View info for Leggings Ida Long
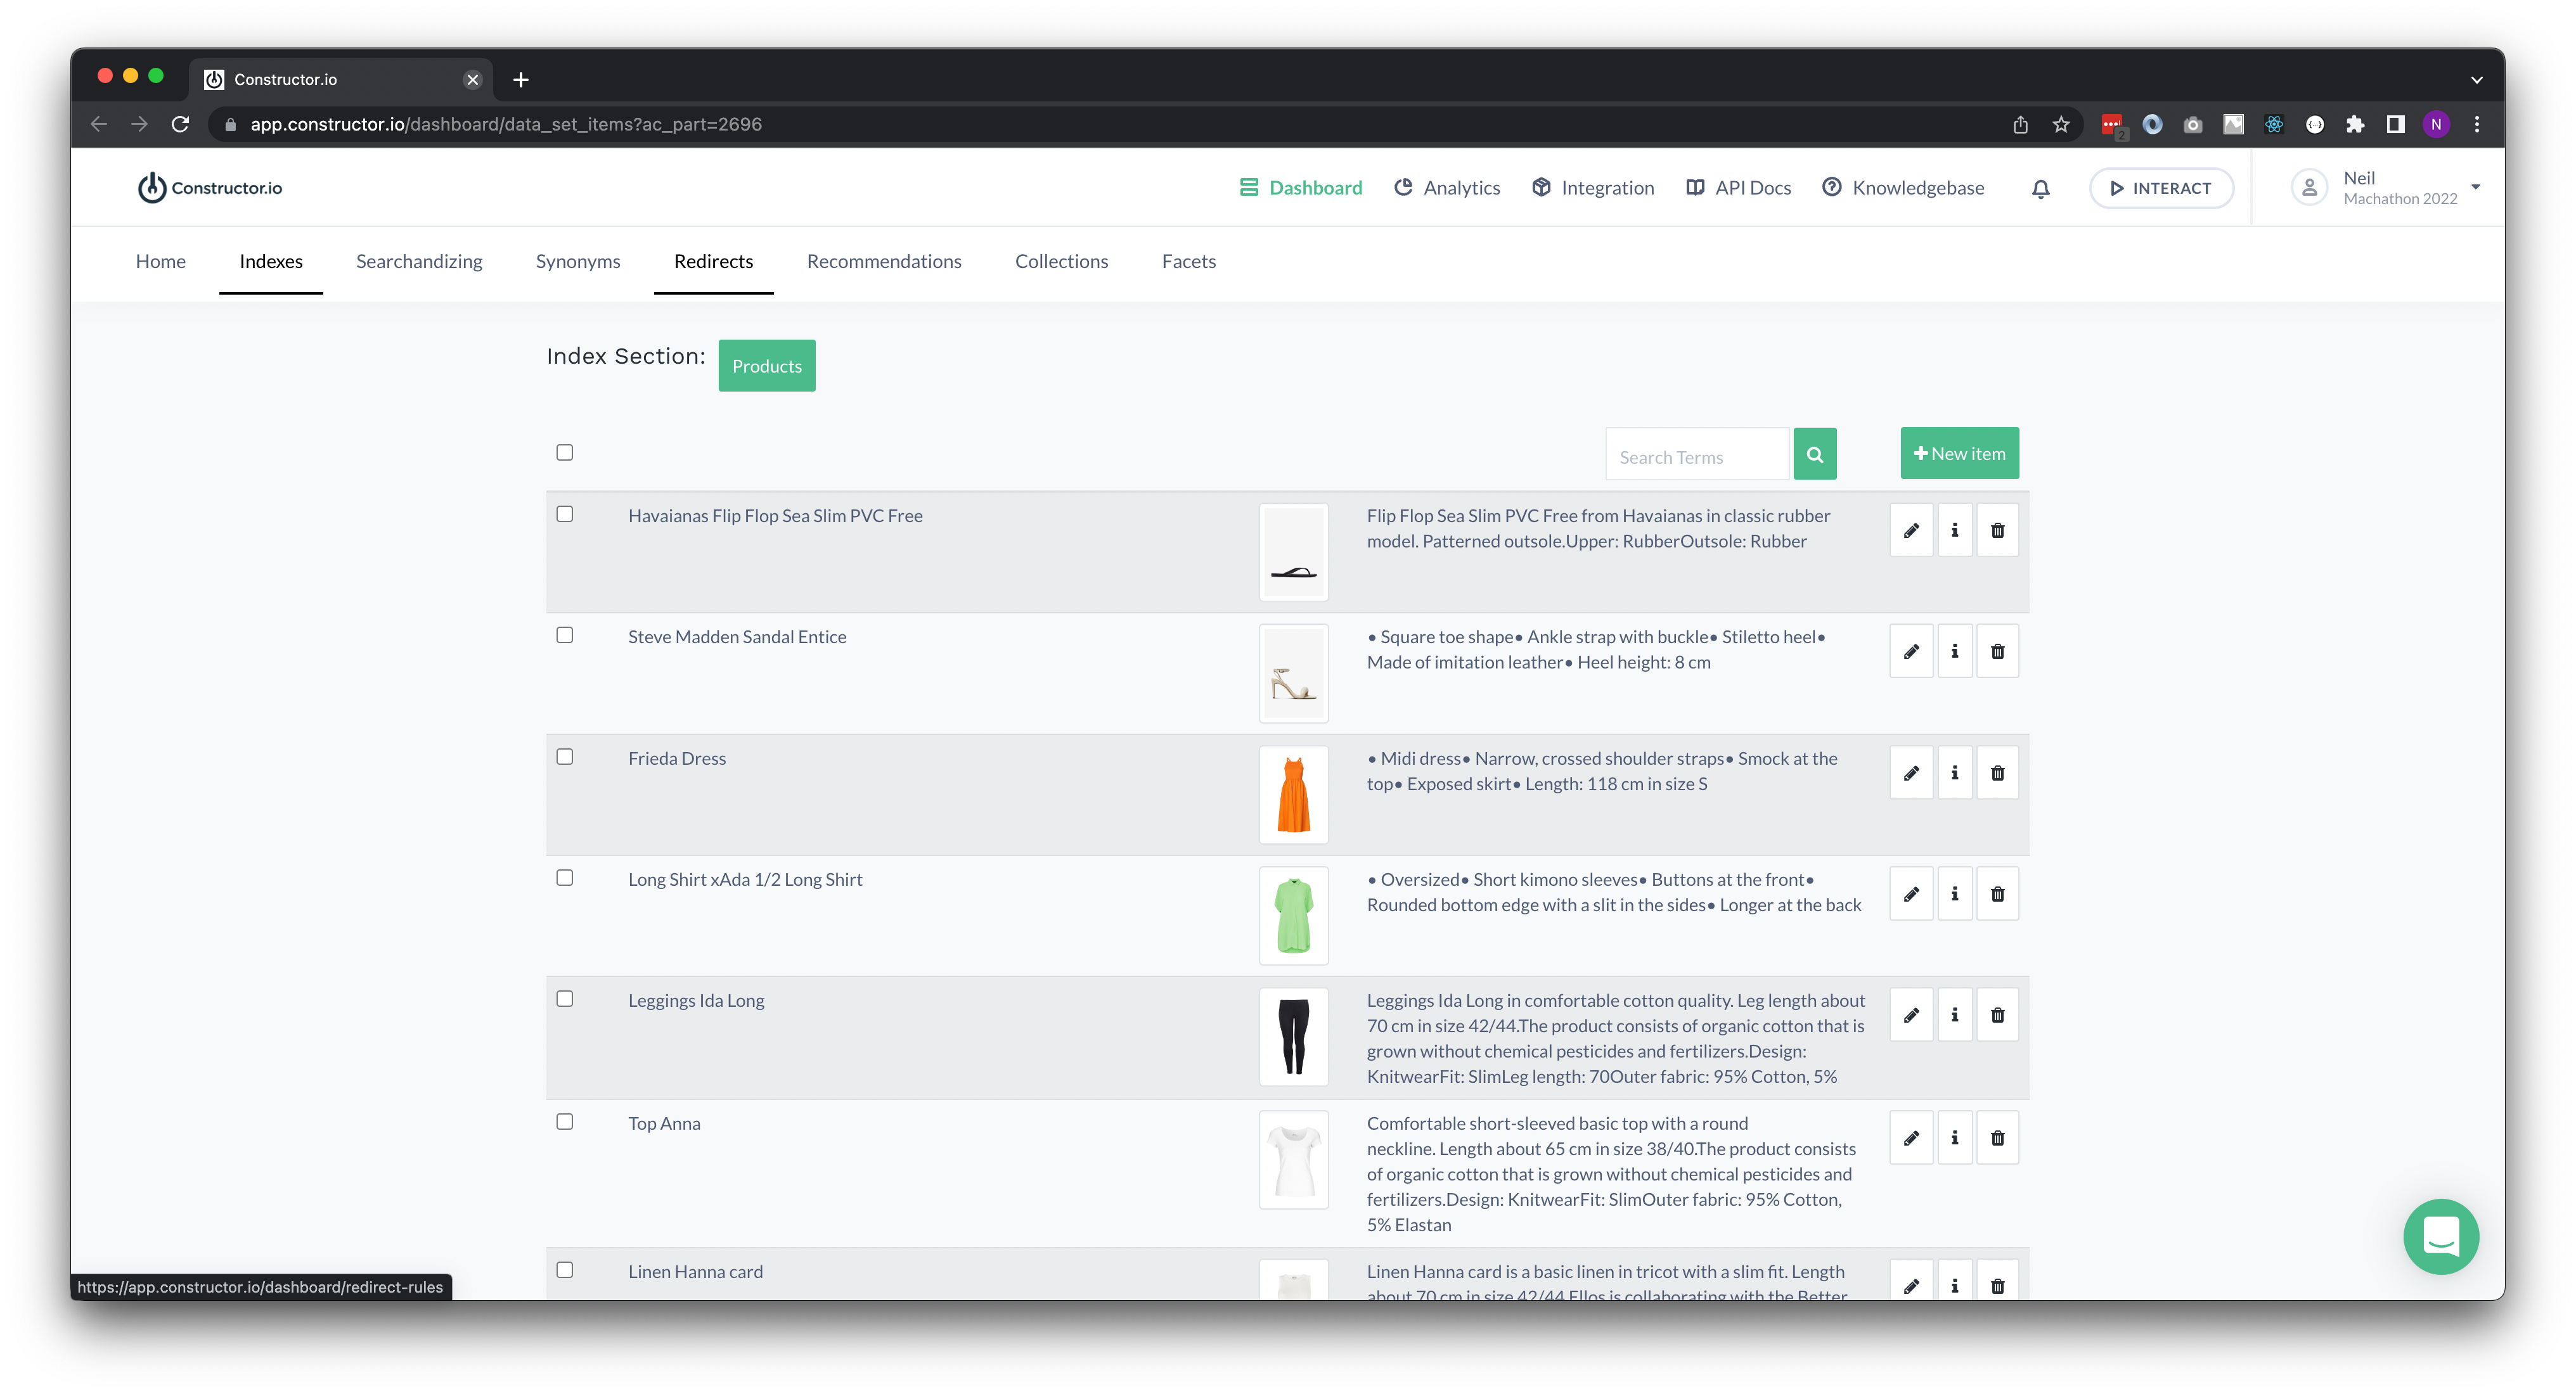2576x1394 pixels. (x=1955, y=1014)
